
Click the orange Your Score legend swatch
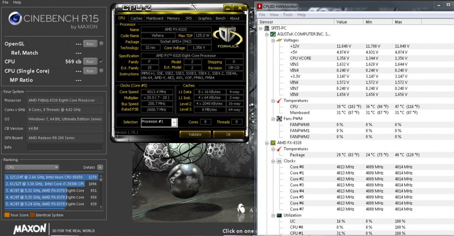pyautogui.click(x=7, y=215)
